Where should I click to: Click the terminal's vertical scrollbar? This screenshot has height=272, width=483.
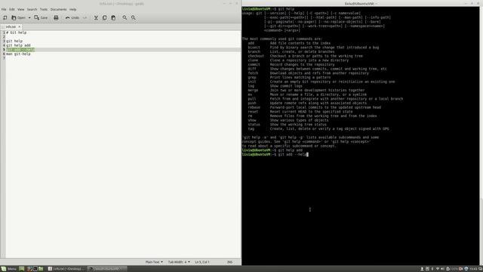(481, 136)
